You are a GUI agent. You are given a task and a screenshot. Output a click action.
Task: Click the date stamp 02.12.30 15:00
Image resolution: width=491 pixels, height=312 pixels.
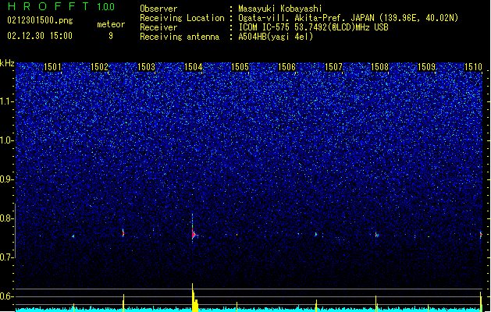40,36
